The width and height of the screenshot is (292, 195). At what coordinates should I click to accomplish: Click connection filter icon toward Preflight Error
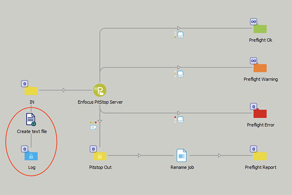[179, 119]
